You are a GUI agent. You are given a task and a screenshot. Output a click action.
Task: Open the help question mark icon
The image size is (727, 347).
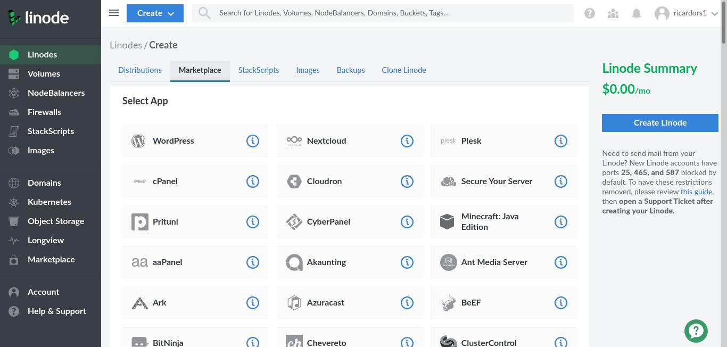tap(590, 13)
